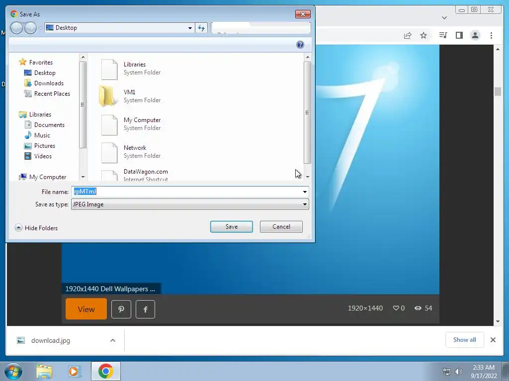Click the Save button
The image size is (509, 381).
(x=232, y=227)
